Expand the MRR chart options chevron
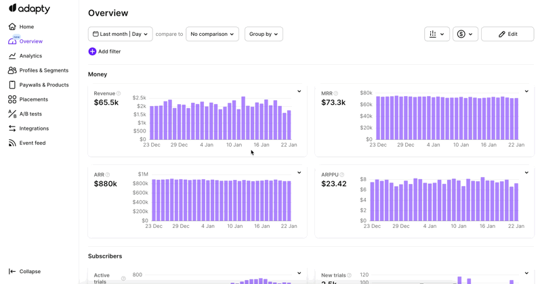 (526, 91)
